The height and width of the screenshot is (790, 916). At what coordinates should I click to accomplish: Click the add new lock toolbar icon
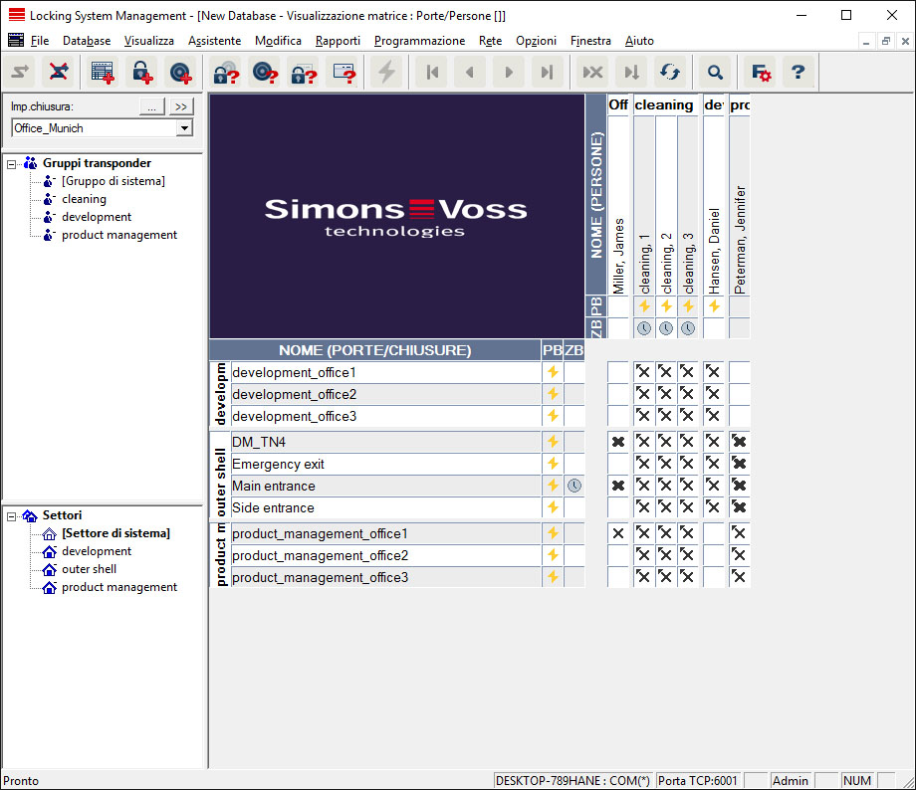pos(141,72)
